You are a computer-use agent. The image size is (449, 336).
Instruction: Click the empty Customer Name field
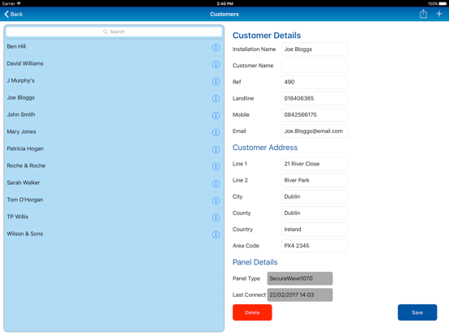(315, 66)
